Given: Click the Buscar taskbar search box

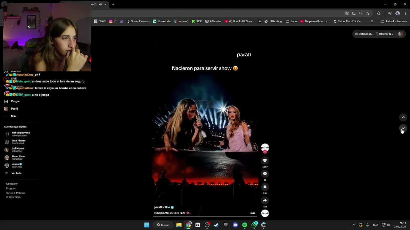Looking at the screenshot, I should [163, 225].
